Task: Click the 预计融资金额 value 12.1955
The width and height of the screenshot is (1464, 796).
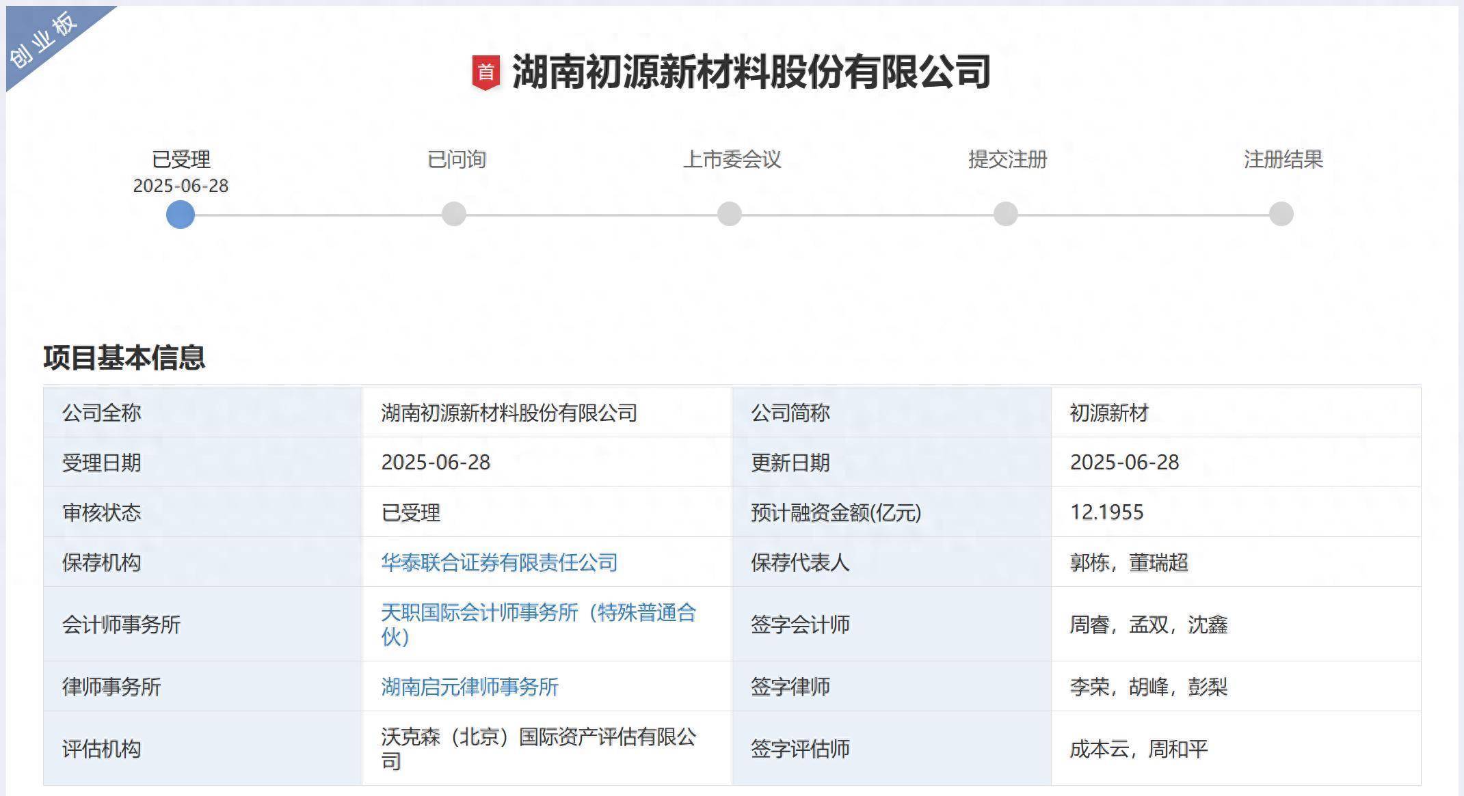Action: 1105,513
